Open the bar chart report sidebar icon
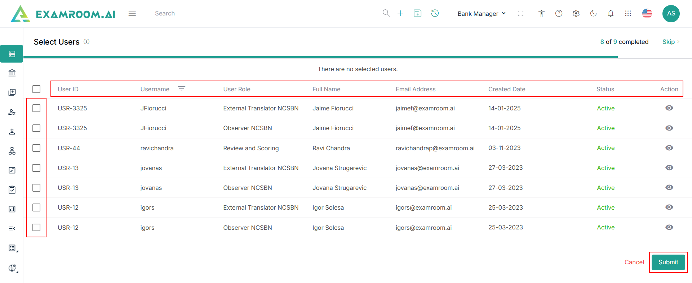This screenshot has width=692, height=283. pyautogui.click(x=12, y=209)
